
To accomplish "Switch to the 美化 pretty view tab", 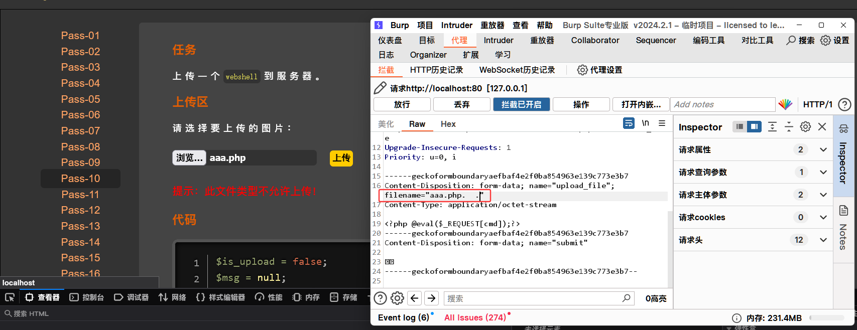I will point(386,124).
